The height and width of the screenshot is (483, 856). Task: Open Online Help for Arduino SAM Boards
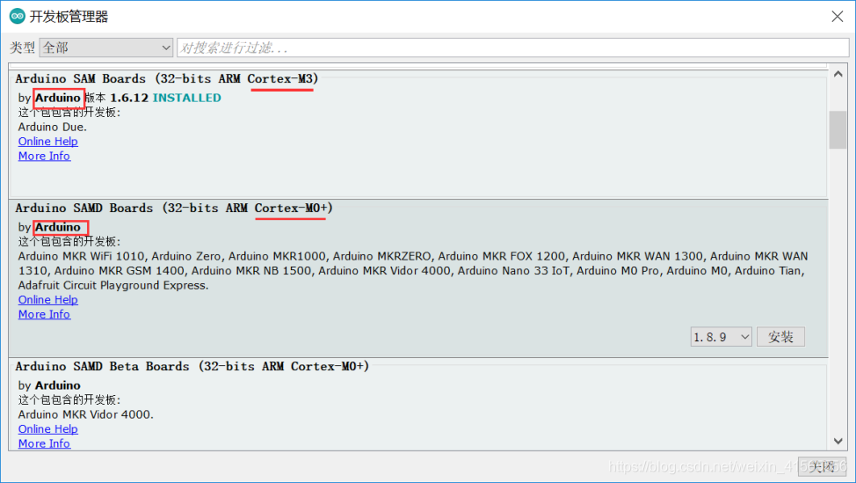click(x=48, y=142)
